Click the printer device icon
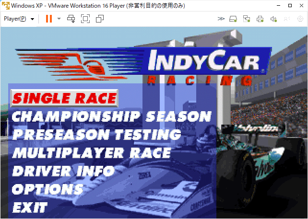Image resolution: width=308 pixels, height=219 pixels. point(260,19)
